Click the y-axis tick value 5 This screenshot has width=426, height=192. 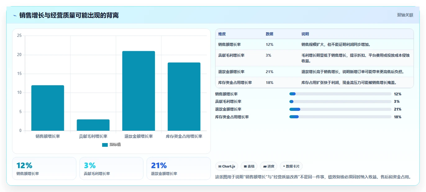coord(20,112)
